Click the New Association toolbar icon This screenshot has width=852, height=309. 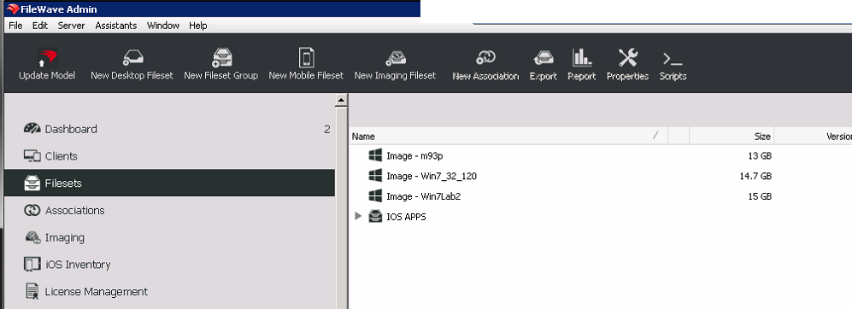click(x=485, y=57)
